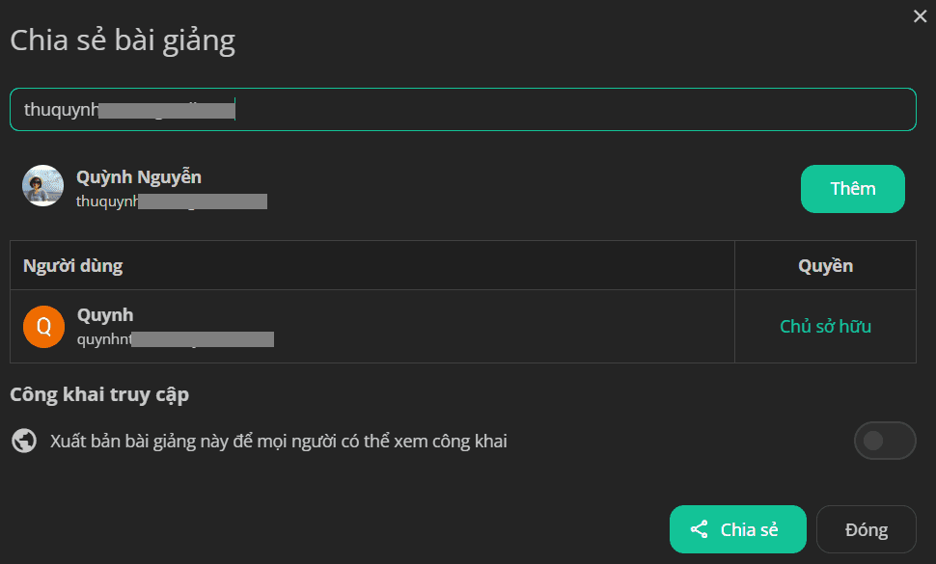Select the Quynh owner row name
936x564 pixels.
pyautogui.click(x=105, y=315)
